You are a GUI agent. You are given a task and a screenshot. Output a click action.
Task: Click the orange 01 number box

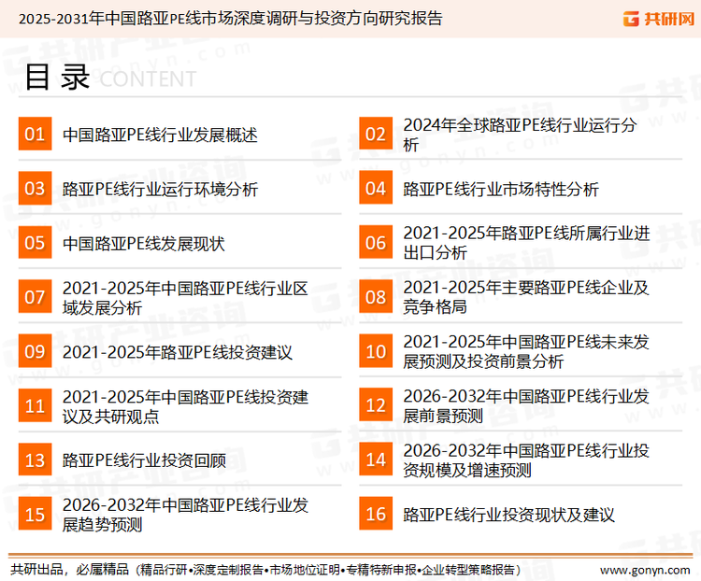(35, 134)
